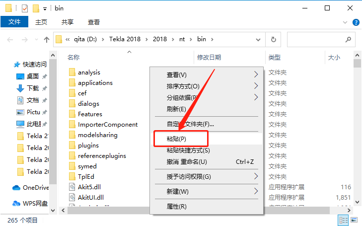This screenshot has height=226, width=362.
Task: Switch to the 查看 ribbon tab
Action: [x=94, y=22]
